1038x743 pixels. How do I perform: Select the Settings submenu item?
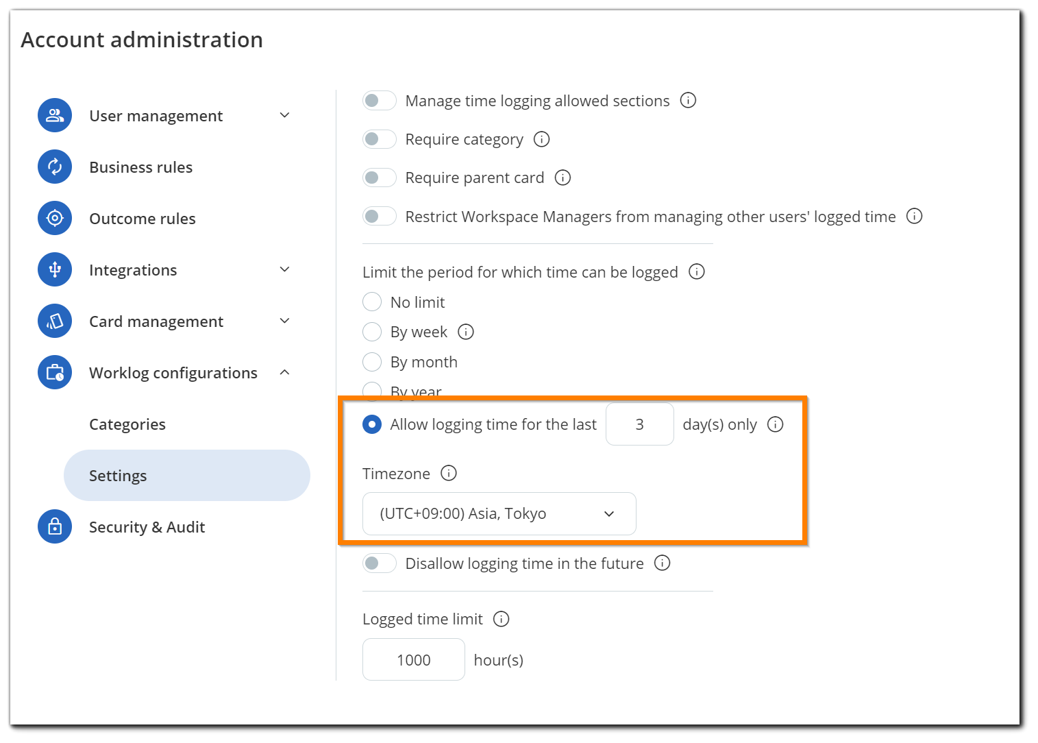pos(118,476)
